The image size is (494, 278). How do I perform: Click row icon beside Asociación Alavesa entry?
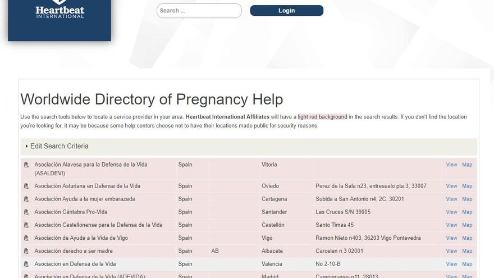click(26, 165)
